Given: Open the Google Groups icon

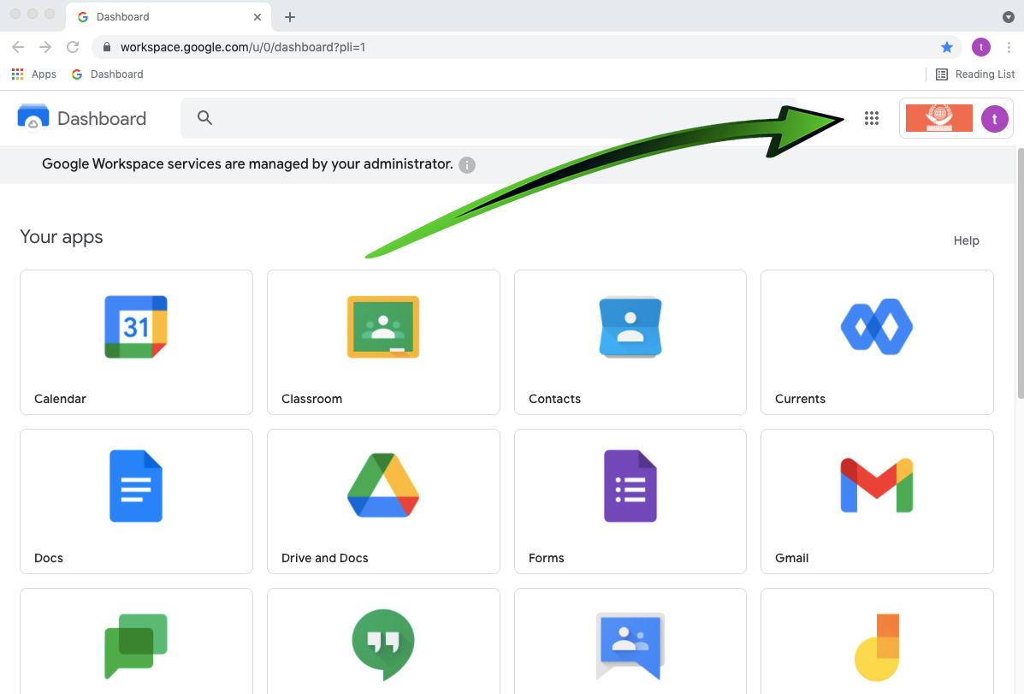Looking at the screenshot, I should click(630, 645).
